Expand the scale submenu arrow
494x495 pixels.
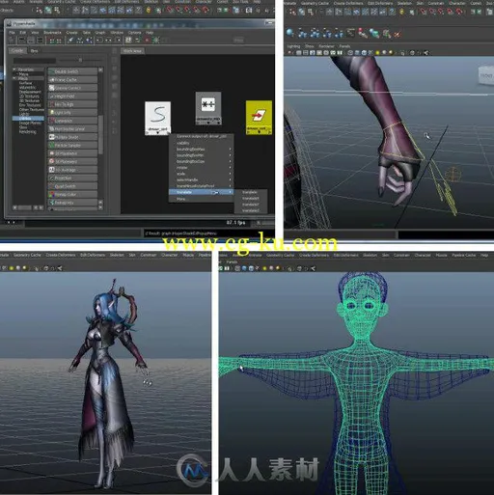coord(230,174)
